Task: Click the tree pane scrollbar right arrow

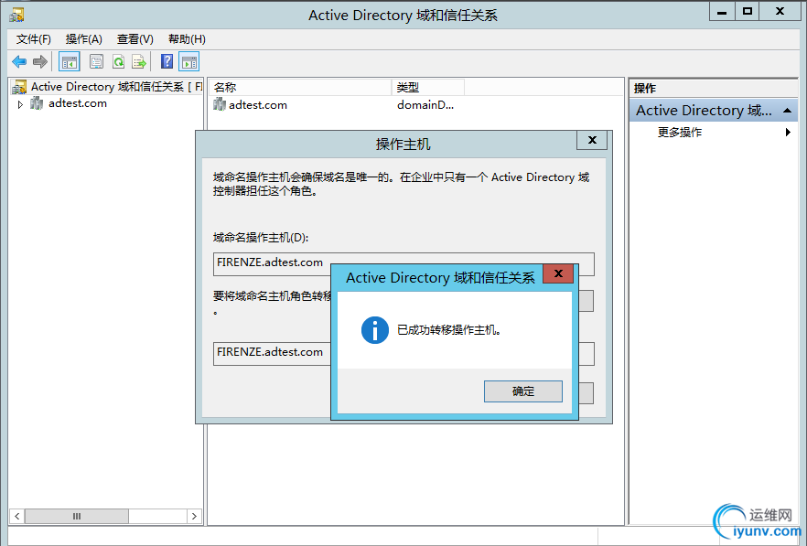Action: pos(194,516)
